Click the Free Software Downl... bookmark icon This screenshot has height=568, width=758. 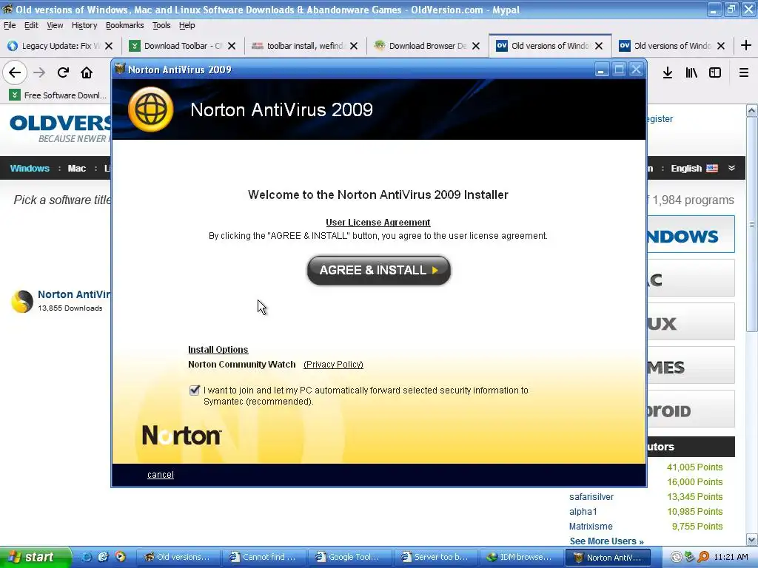pos(16,95)
